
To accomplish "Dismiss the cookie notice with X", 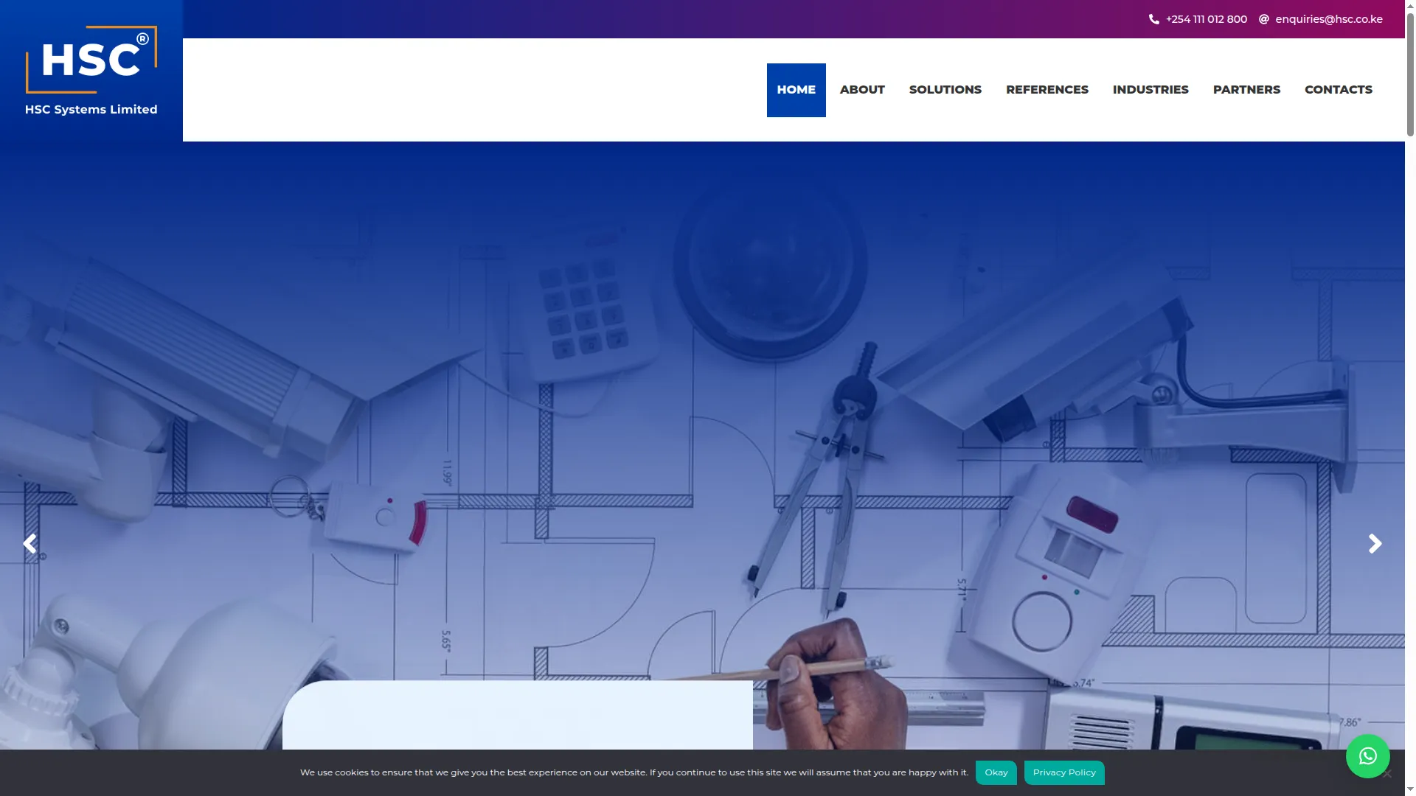I will 1386,773.
